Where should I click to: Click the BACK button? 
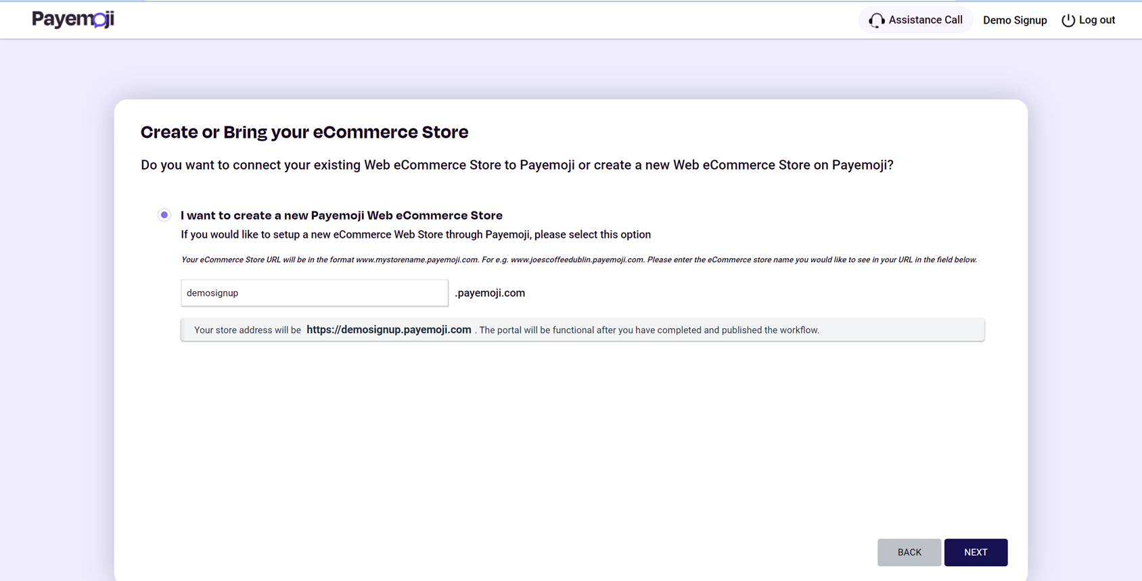click(x=909, y=553)
